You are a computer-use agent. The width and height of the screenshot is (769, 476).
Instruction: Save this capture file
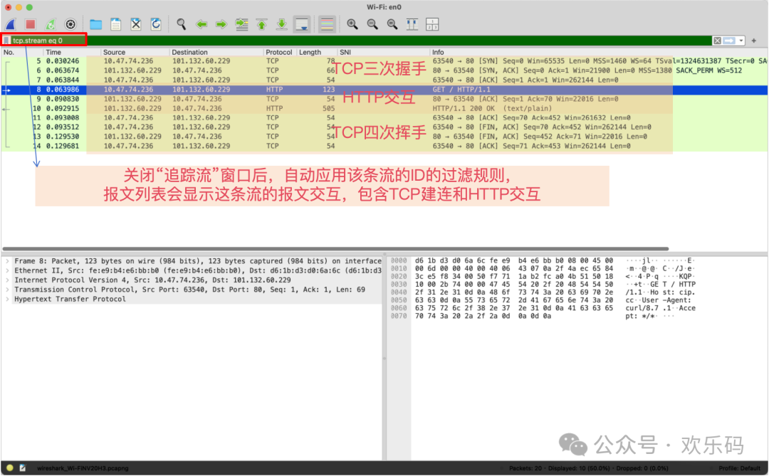[x=116, y=24]
